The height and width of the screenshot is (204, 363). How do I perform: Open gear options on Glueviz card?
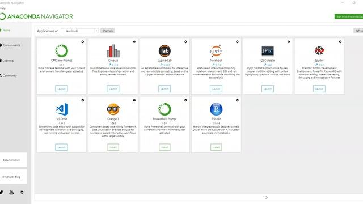pos(134,42)
